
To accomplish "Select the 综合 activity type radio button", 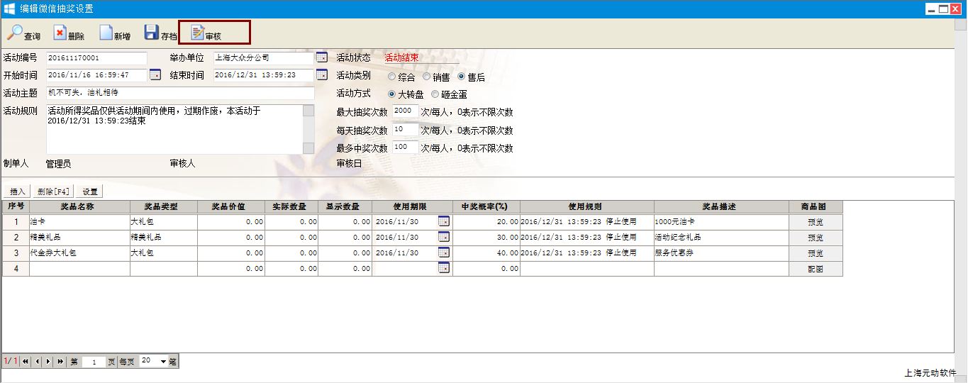I will 392,77.
